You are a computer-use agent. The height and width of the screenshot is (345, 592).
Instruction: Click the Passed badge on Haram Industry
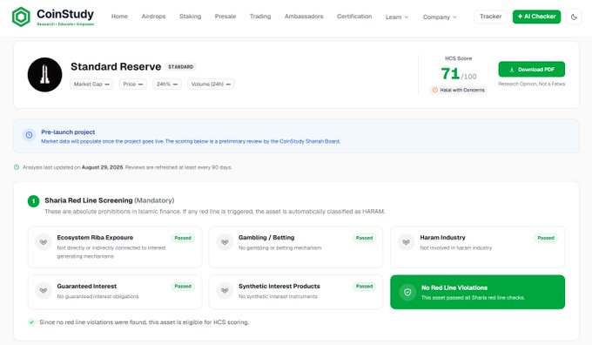[546, 238]
